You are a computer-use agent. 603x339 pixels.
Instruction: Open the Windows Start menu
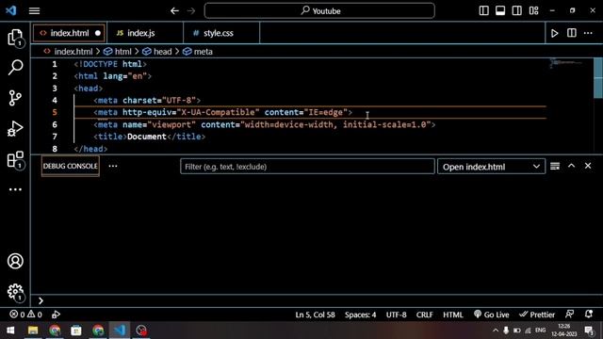(x=10, y=331)
